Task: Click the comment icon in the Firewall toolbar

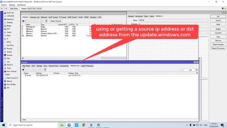Action: tap(40, 70)
